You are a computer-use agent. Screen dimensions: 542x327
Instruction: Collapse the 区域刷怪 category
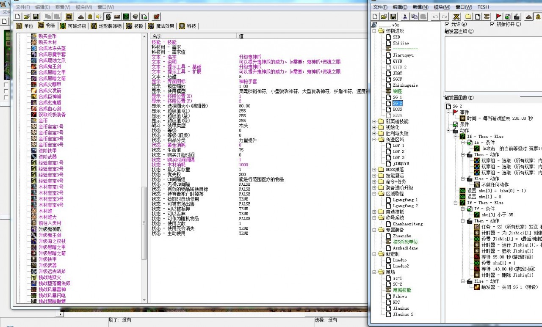374,194
